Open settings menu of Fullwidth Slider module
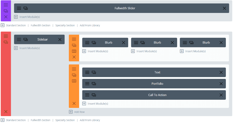The image size is (233, 124). pos(19,8)
